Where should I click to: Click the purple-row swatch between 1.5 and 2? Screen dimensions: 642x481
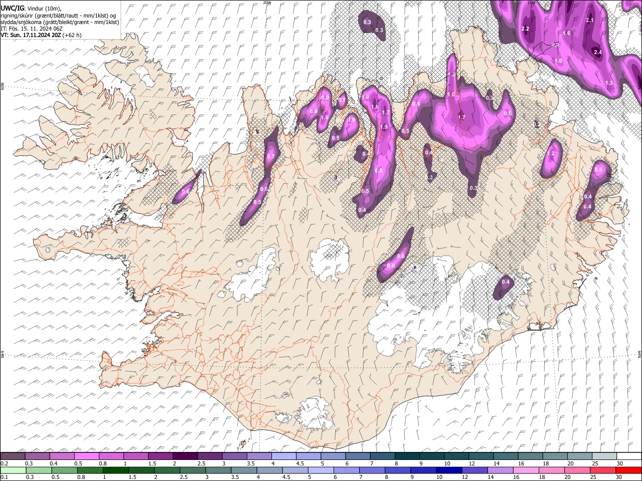point(160,456)
